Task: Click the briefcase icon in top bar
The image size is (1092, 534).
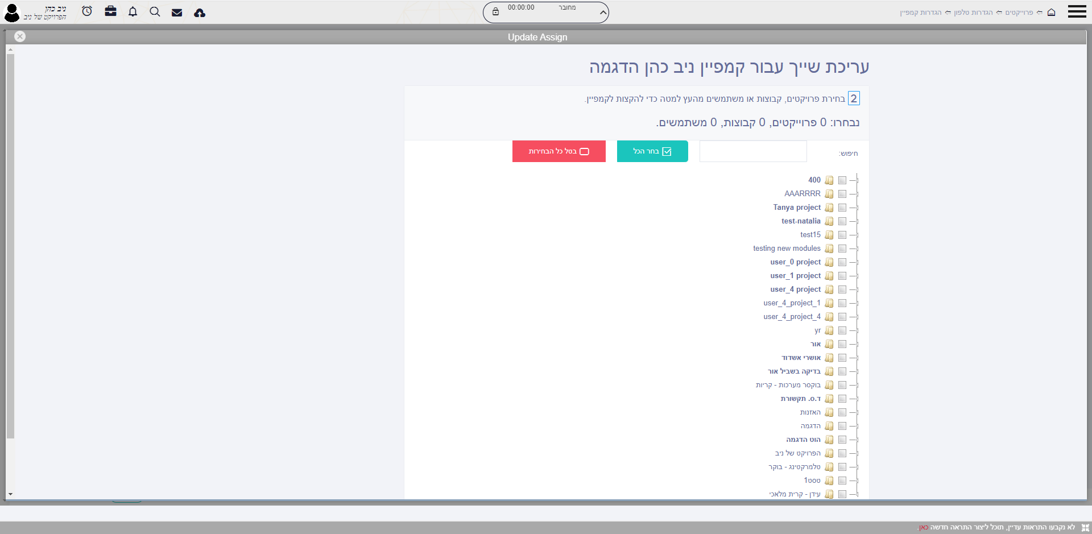Action: (x=110, y=11)
